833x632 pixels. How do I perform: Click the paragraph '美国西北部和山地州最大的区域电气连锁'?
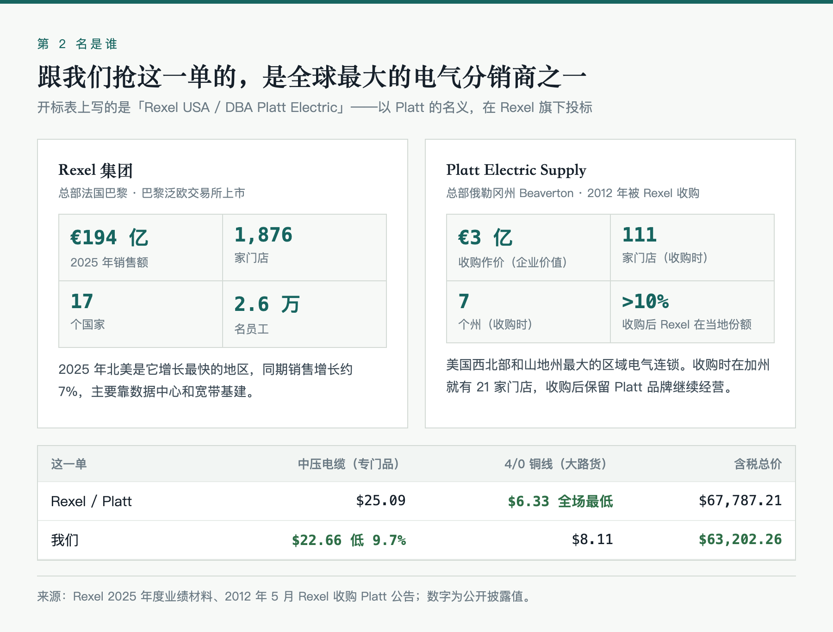coord(608,376)
